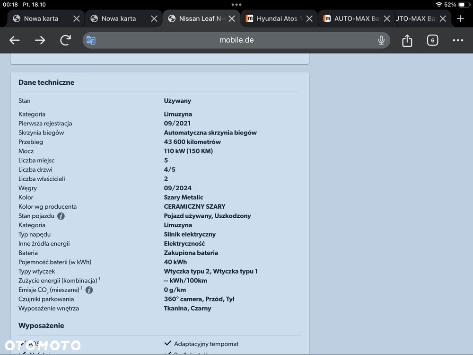Focus the mobile.de address bar
The width and height of the screenshot is (473, 355).
coord(236,40)
